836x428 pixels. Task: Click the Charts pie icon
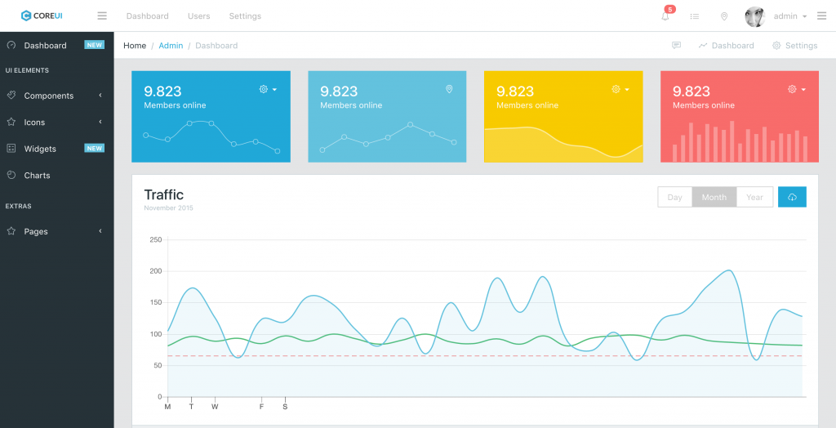pyautogui.click(x=11, y=175)
